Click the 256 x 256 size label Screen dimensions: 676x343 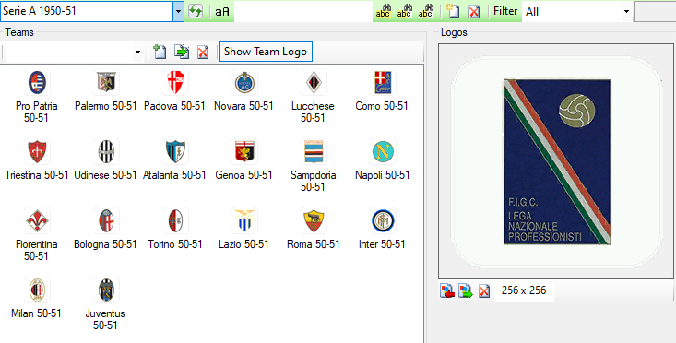pyautogui.click(x=524, y=290)
